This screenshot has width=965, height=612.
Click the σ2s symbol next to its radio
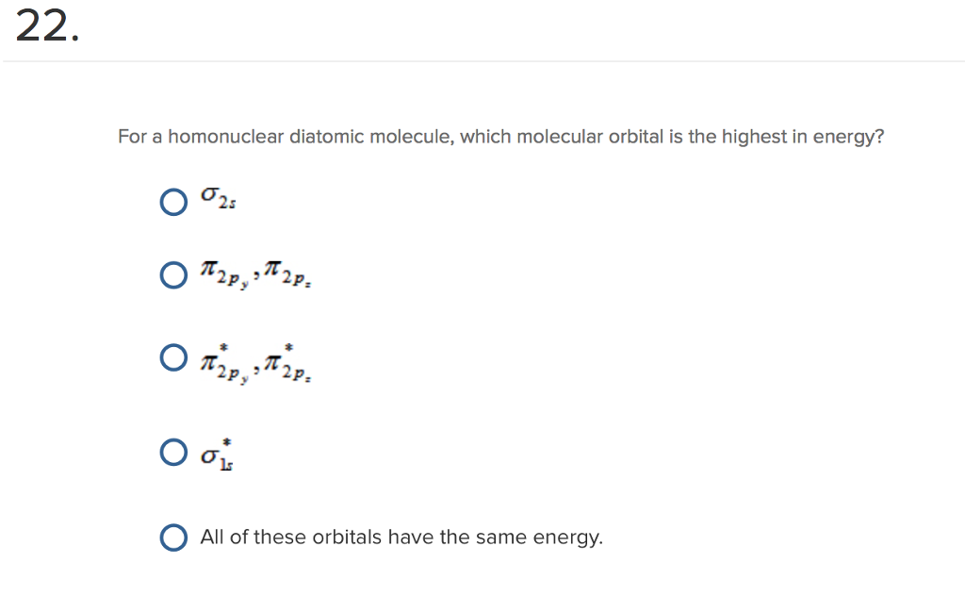point(216,198)
